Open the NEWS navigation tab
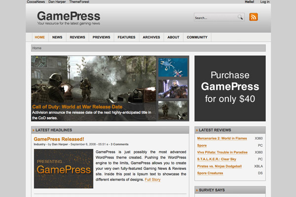This screenshot has height=197, width=296. click(57, 37)
